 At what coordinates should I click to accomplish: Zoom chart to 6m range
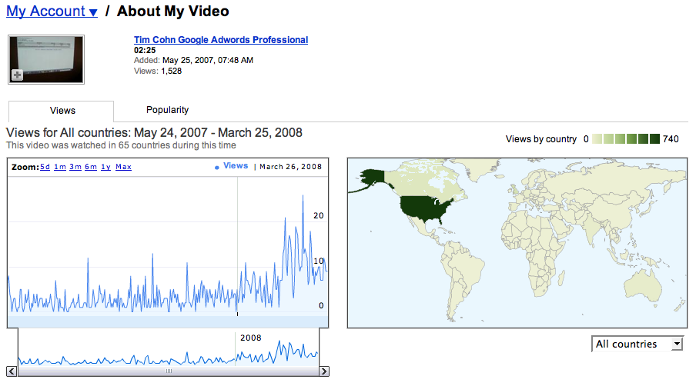tap(91, 167)
